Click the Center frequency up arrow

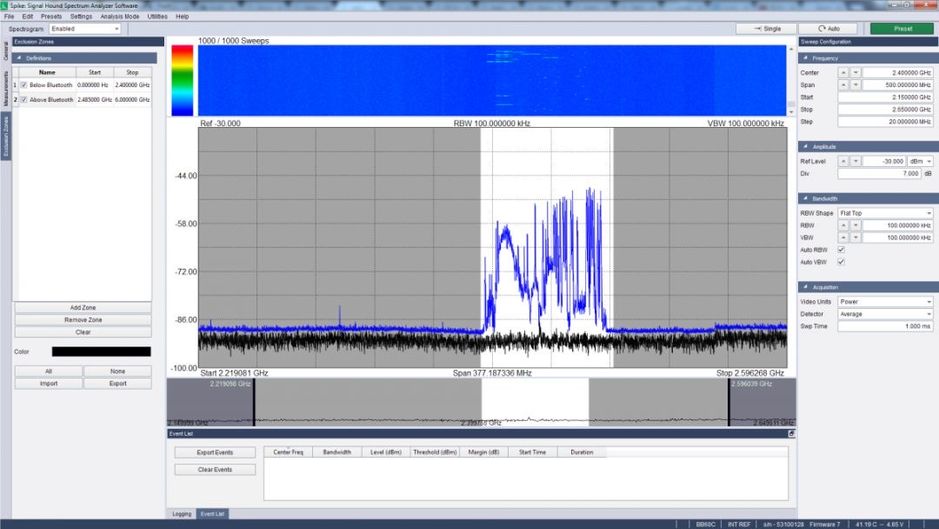842,72
